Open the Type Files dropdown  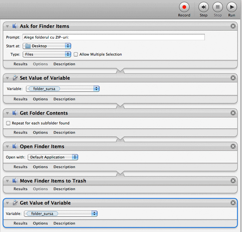tap(47, 54)
